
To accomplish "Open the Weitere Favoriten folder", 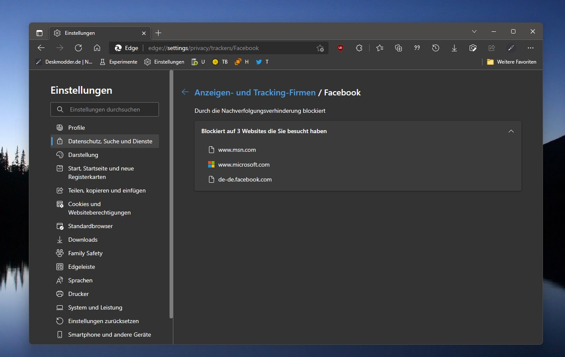I will 512,62.
